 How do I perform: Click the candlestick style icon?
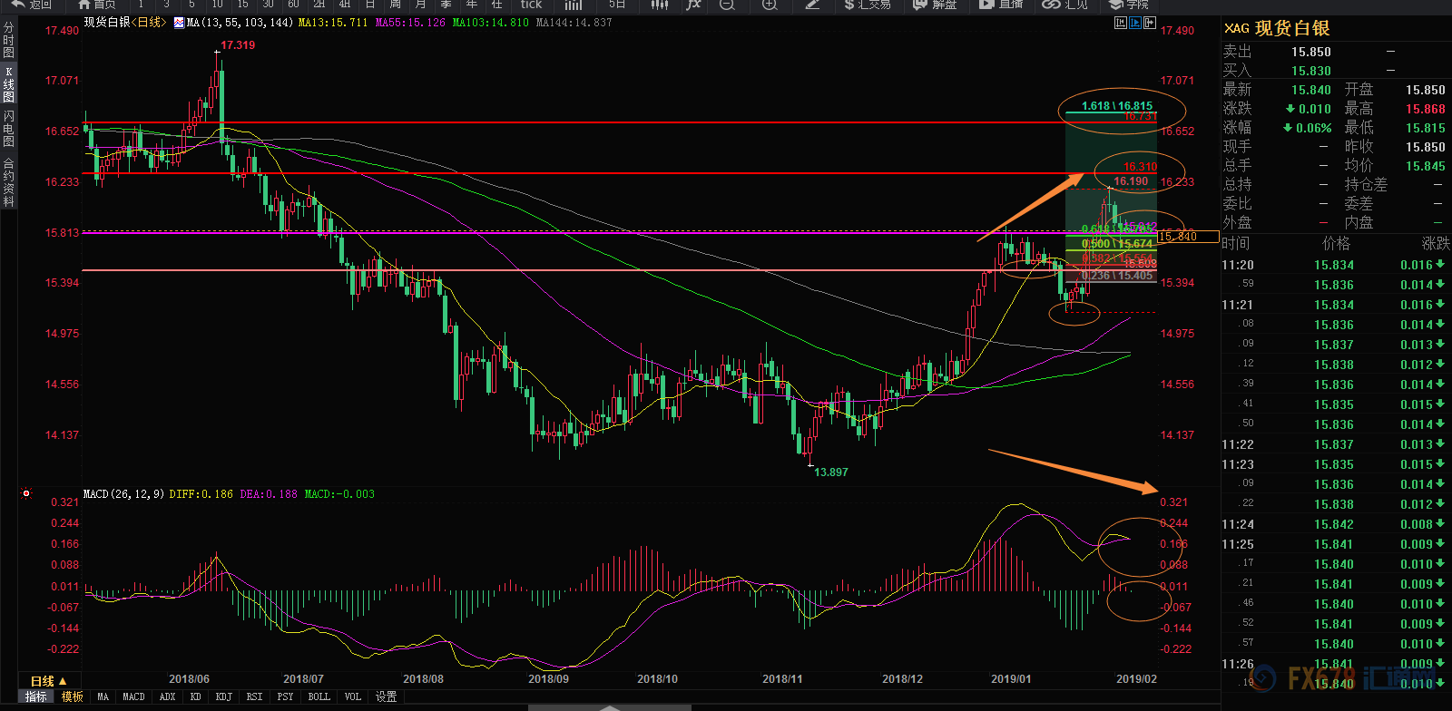[x=660, y=5]
